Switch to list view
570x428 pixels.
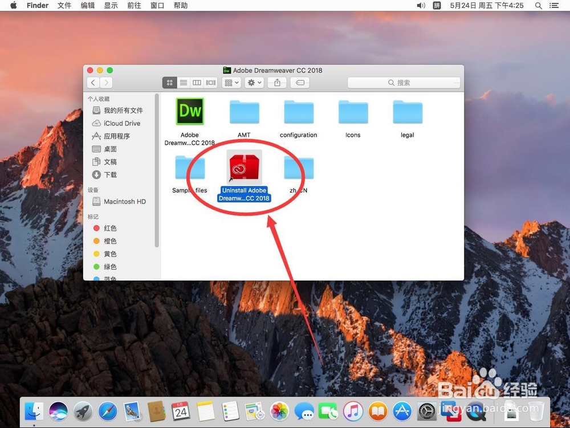click(x=184, y=83)
